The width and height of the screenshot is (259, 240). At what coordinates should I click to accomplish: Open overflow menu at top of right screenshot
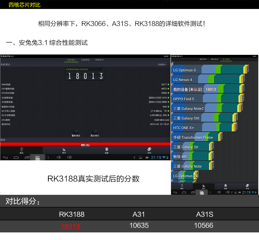point(255,56)
